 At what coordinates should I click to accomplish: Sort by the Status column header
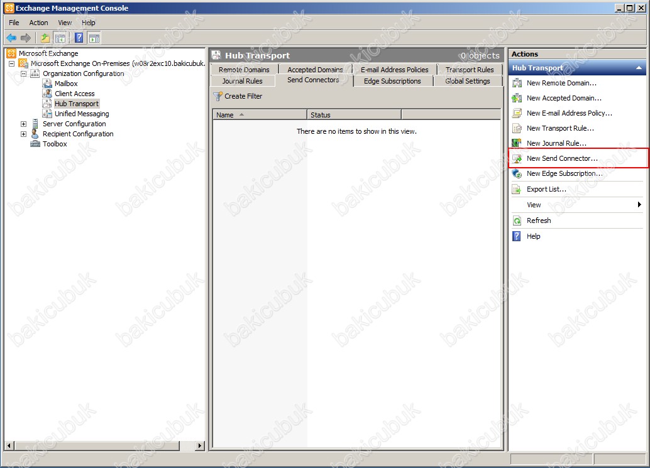(x=355, y=115)
